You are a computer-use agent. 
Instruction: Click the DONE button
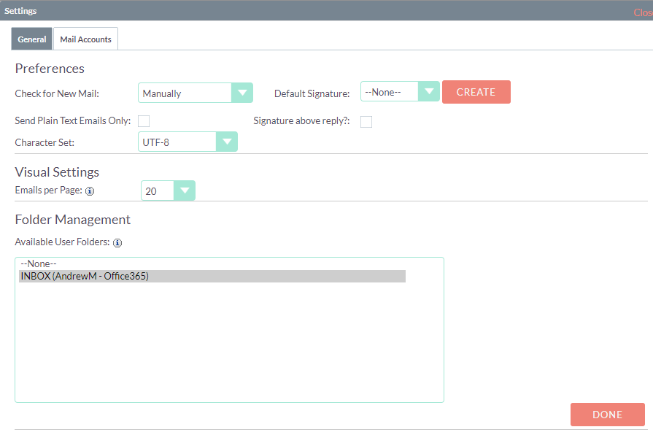[607, 415]
